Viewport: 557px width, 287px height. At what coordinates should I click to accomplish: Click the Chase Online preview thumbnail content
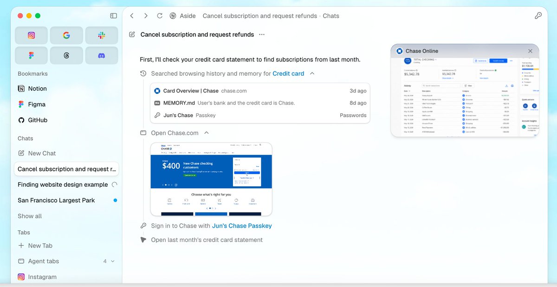465,97
